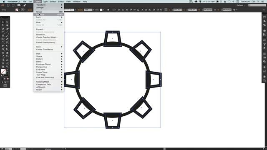Select the Paintbrush tool
The image size is (267, 150).
[x=7, y=36]
